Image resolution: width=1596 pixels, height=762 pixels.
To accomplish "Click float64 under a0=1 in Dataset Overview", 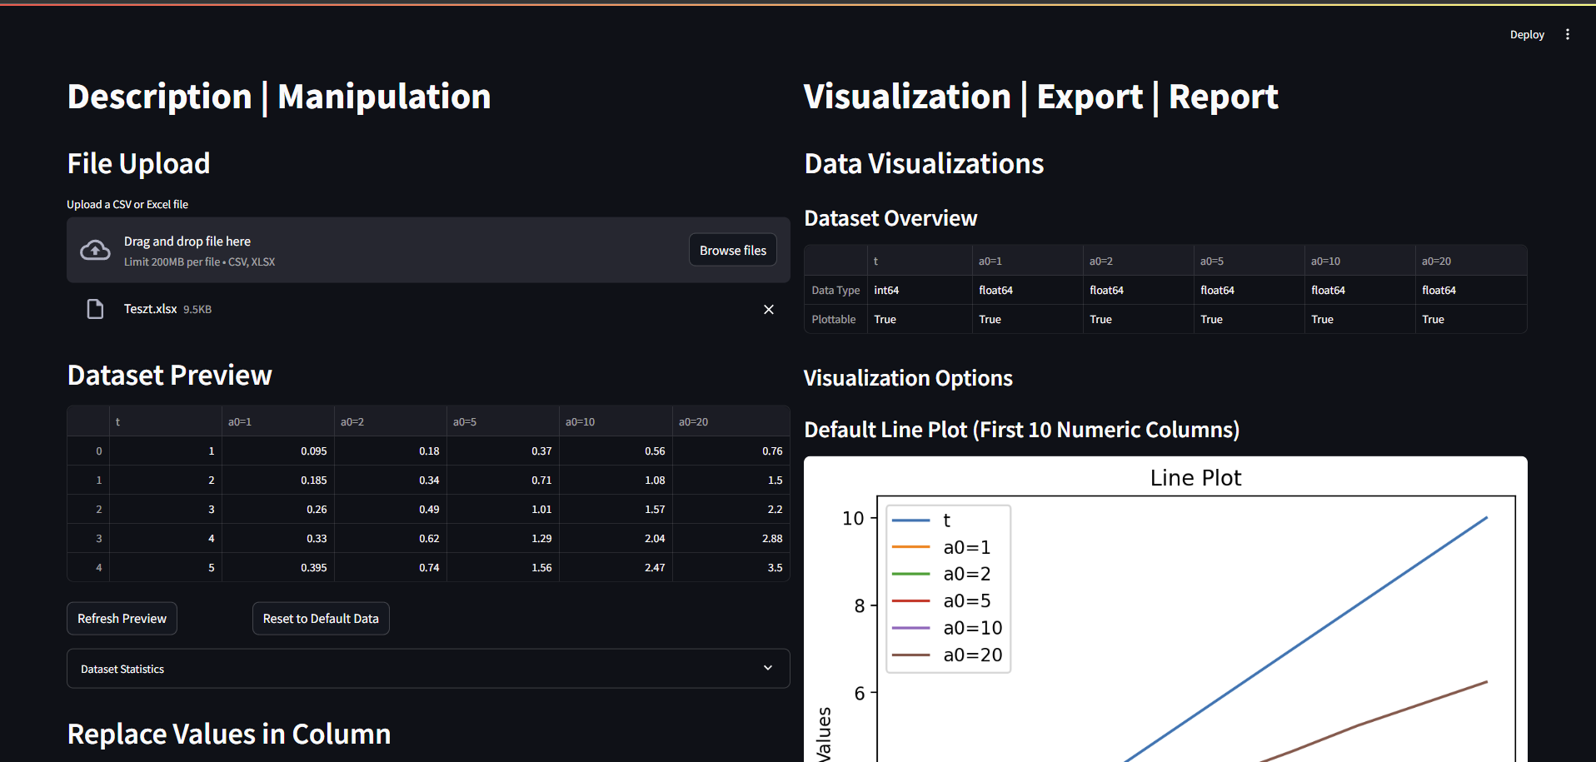I will tap(1027, 290).
